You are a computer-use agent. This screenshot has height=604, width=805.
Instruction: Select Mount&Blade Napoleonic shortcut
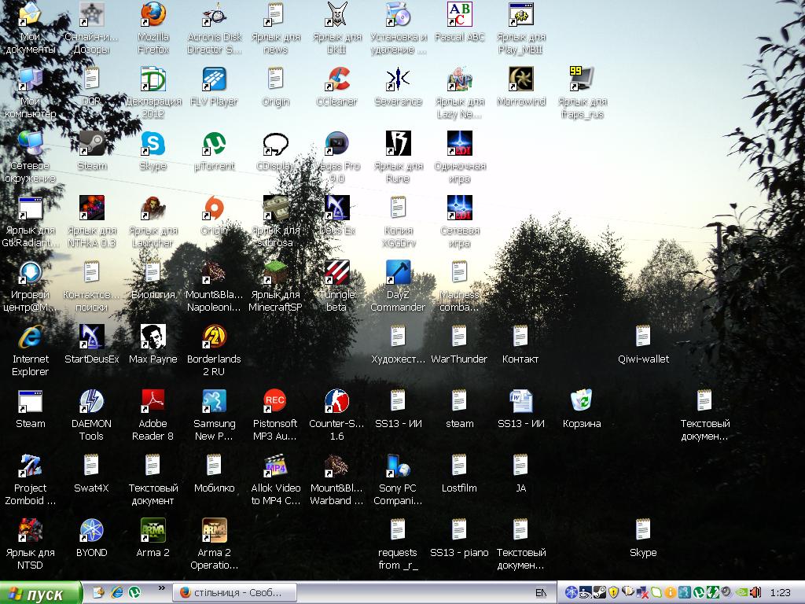tap(214, 286)
